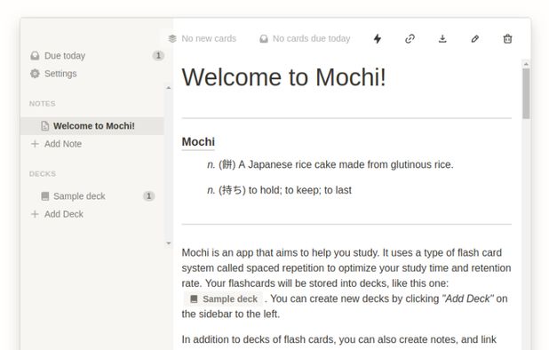Click the inbox icon by 'No cards due today'

[264, 38]
